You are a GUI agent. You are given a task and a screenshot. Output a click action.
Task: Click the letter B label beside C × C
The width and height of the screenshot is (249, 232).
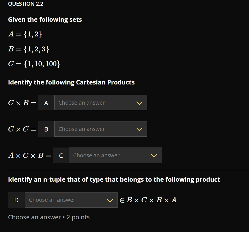coord(46,129)
